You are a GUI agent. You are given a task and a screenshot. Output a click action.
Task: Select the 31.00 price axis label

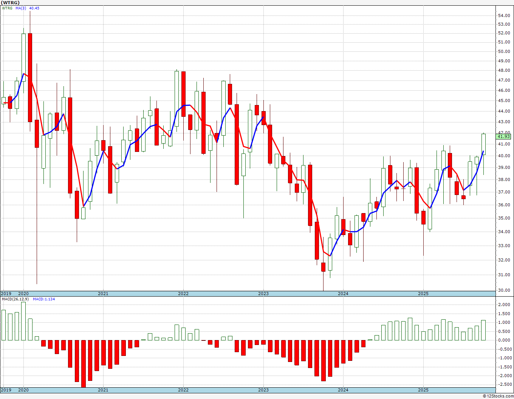(504, 275)
